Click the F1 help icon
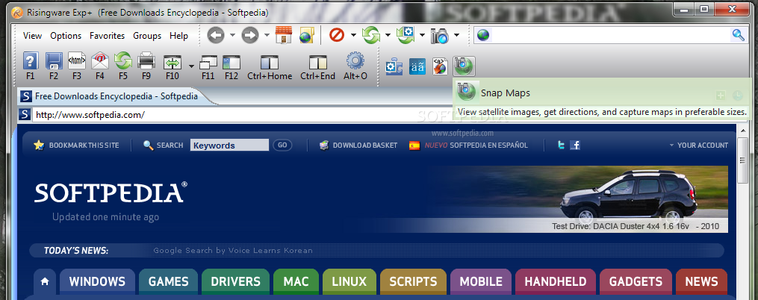The width and height of the screenshot is (758, 300). click(x=31, y=62)
